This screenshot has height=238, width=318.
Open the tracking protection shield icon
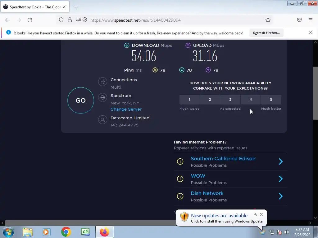point(61,20)
